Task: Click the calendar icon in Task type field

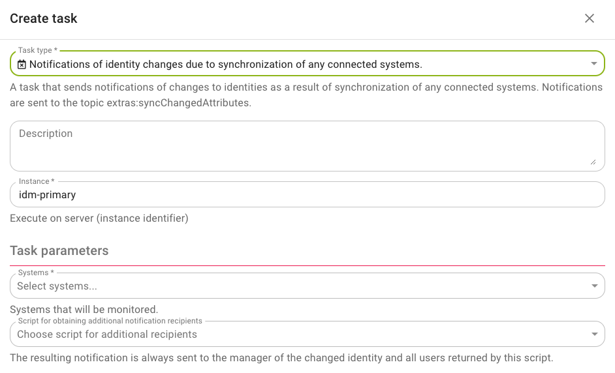Action: [22, 65]
